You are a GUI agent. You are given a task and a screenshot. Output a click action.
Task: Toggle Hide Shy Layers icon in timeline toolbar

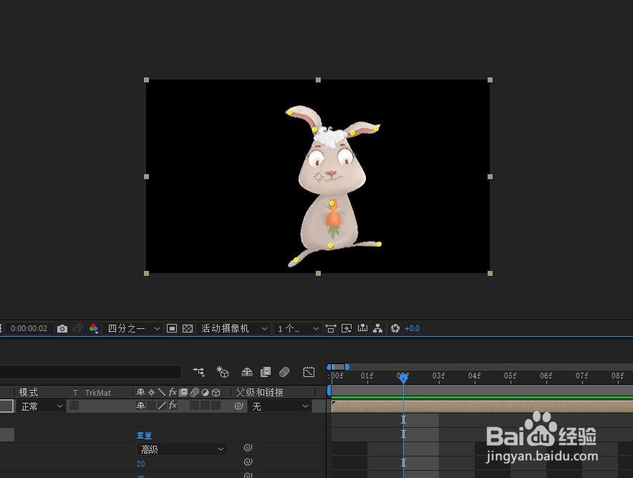(x=246, y=372)
